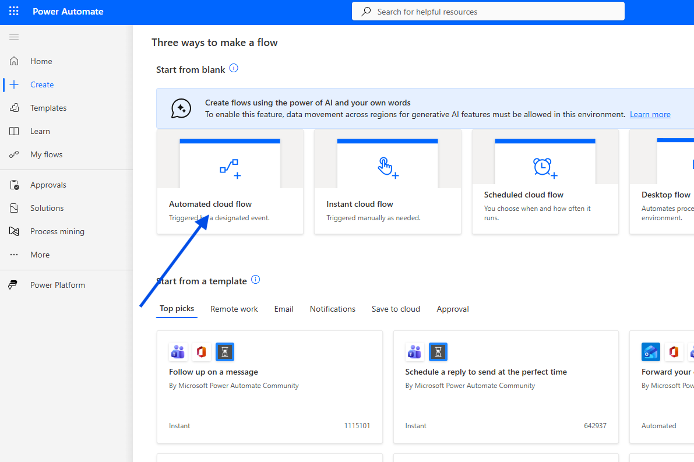Open the app launcher waffle icon
The image size is (694, 462).
[14, 12]
